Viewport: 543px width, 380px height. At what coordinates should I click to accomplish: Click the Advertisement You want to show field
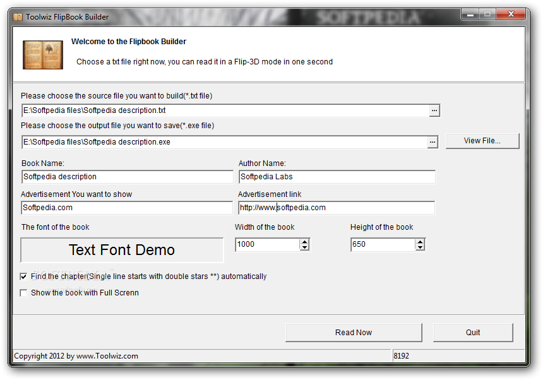pyautogui.click(x=127, y=208)
